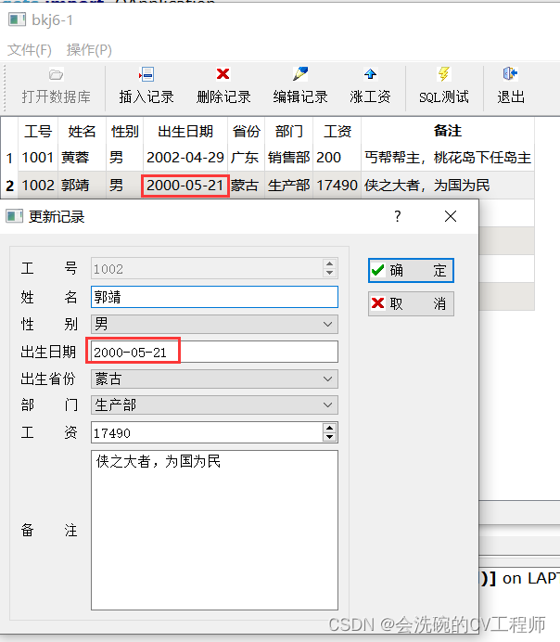This screenshot has width=560, height=642.
Task: Click the 打开数据库 folder icon
Action: [x=56, y=74]
